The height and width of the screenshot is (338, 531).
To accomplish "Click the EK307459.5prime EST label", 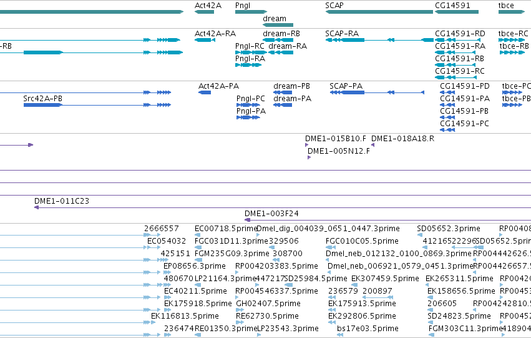I will 385,279.
